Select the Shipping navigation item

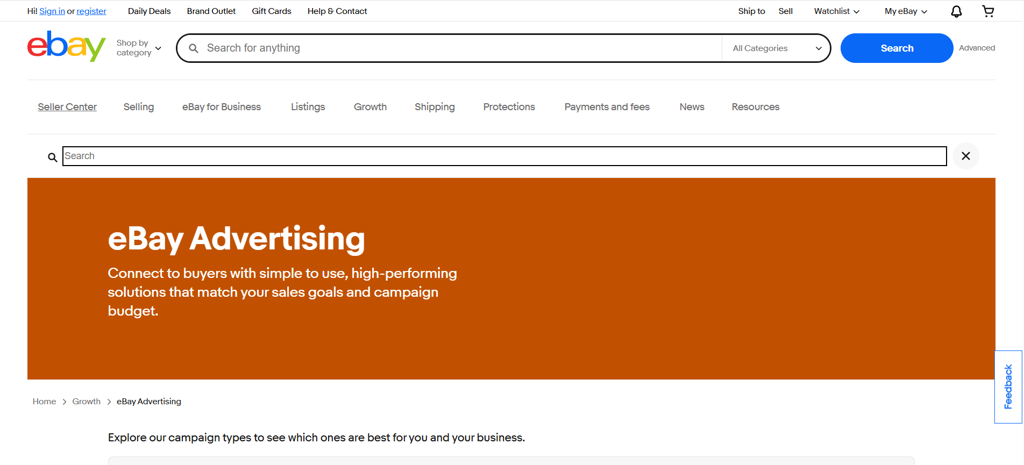point(435,107)
